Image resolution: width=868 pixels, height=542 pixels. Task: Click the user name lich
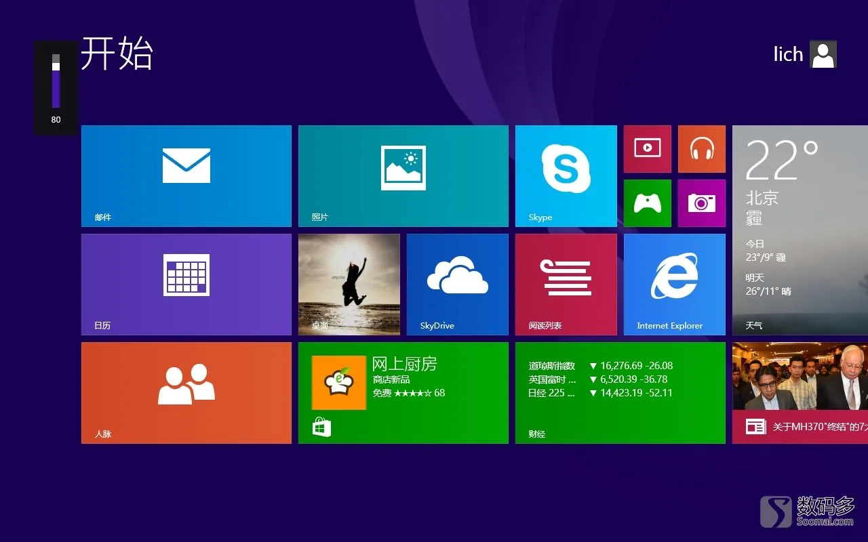pos(788,54)
